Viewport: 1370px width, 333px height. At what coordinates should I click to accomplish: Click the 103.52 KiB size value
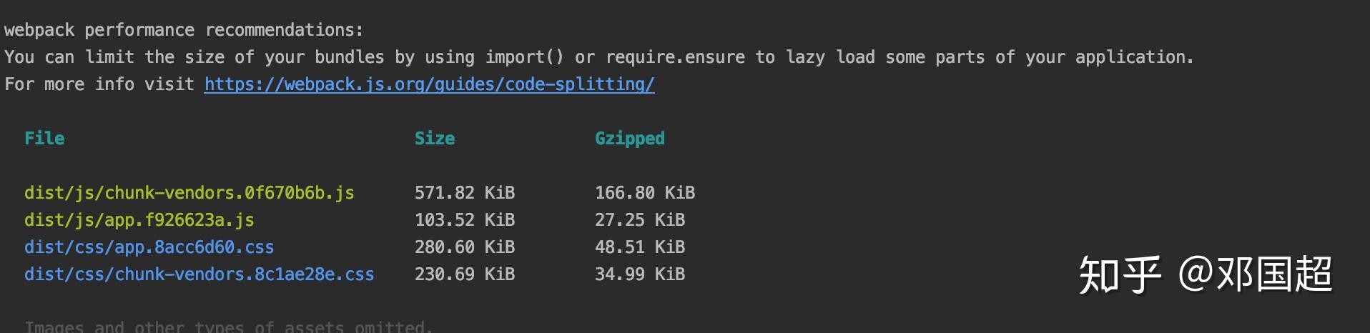[464, 220]
